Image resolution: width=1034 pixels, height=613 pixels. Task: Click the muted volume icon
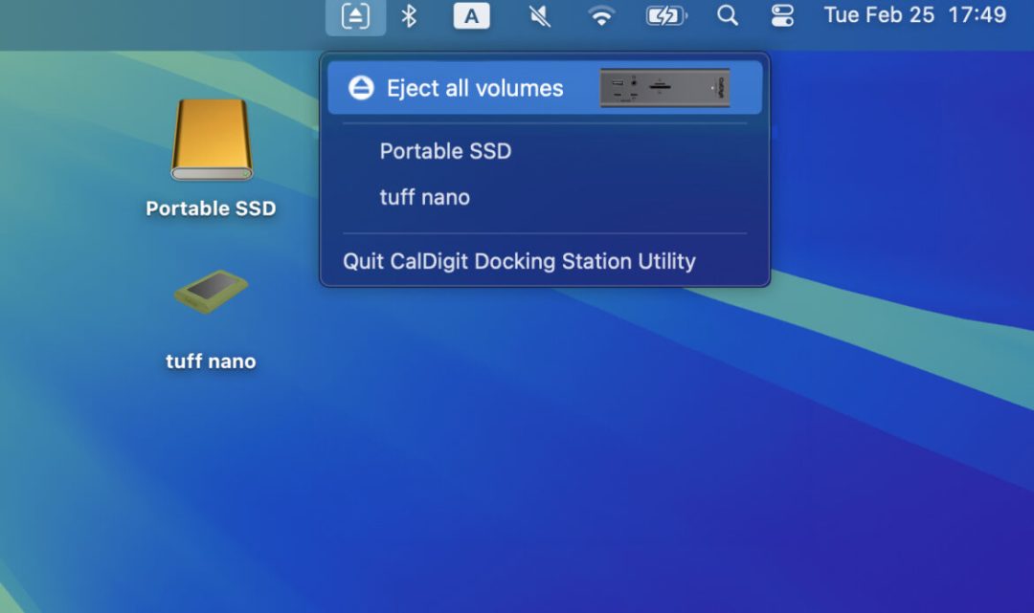click(x=539, y=16)
